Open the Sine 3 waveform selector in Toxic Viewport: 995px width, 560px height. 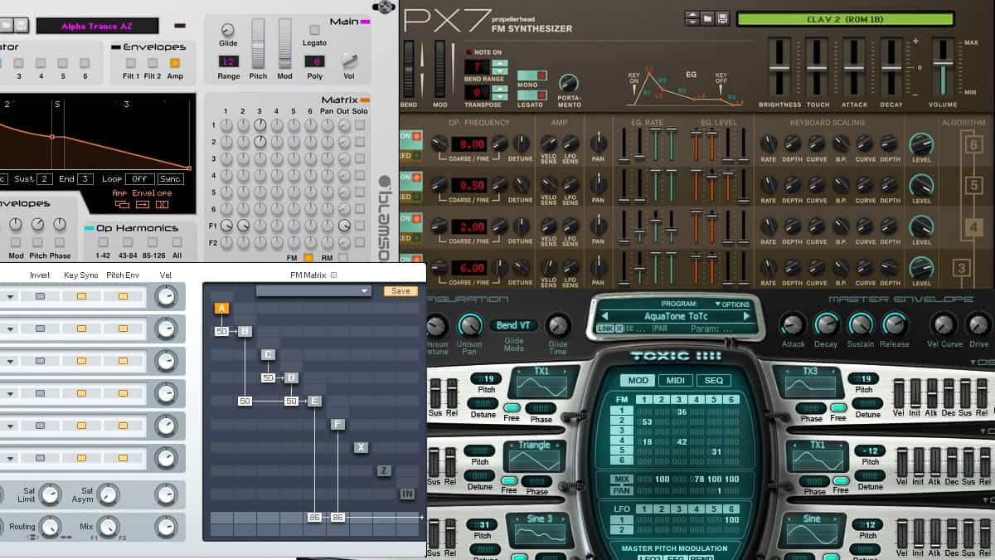[x=540, y=528]
